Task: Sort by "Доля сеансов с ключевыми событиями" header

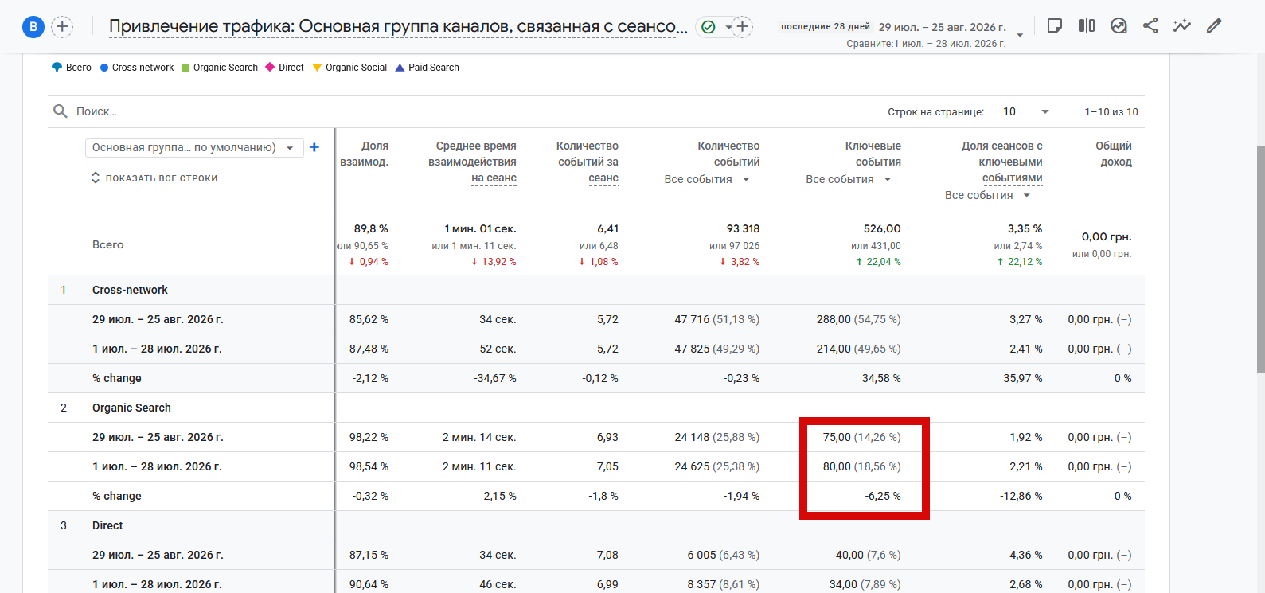Action: 1002,162
